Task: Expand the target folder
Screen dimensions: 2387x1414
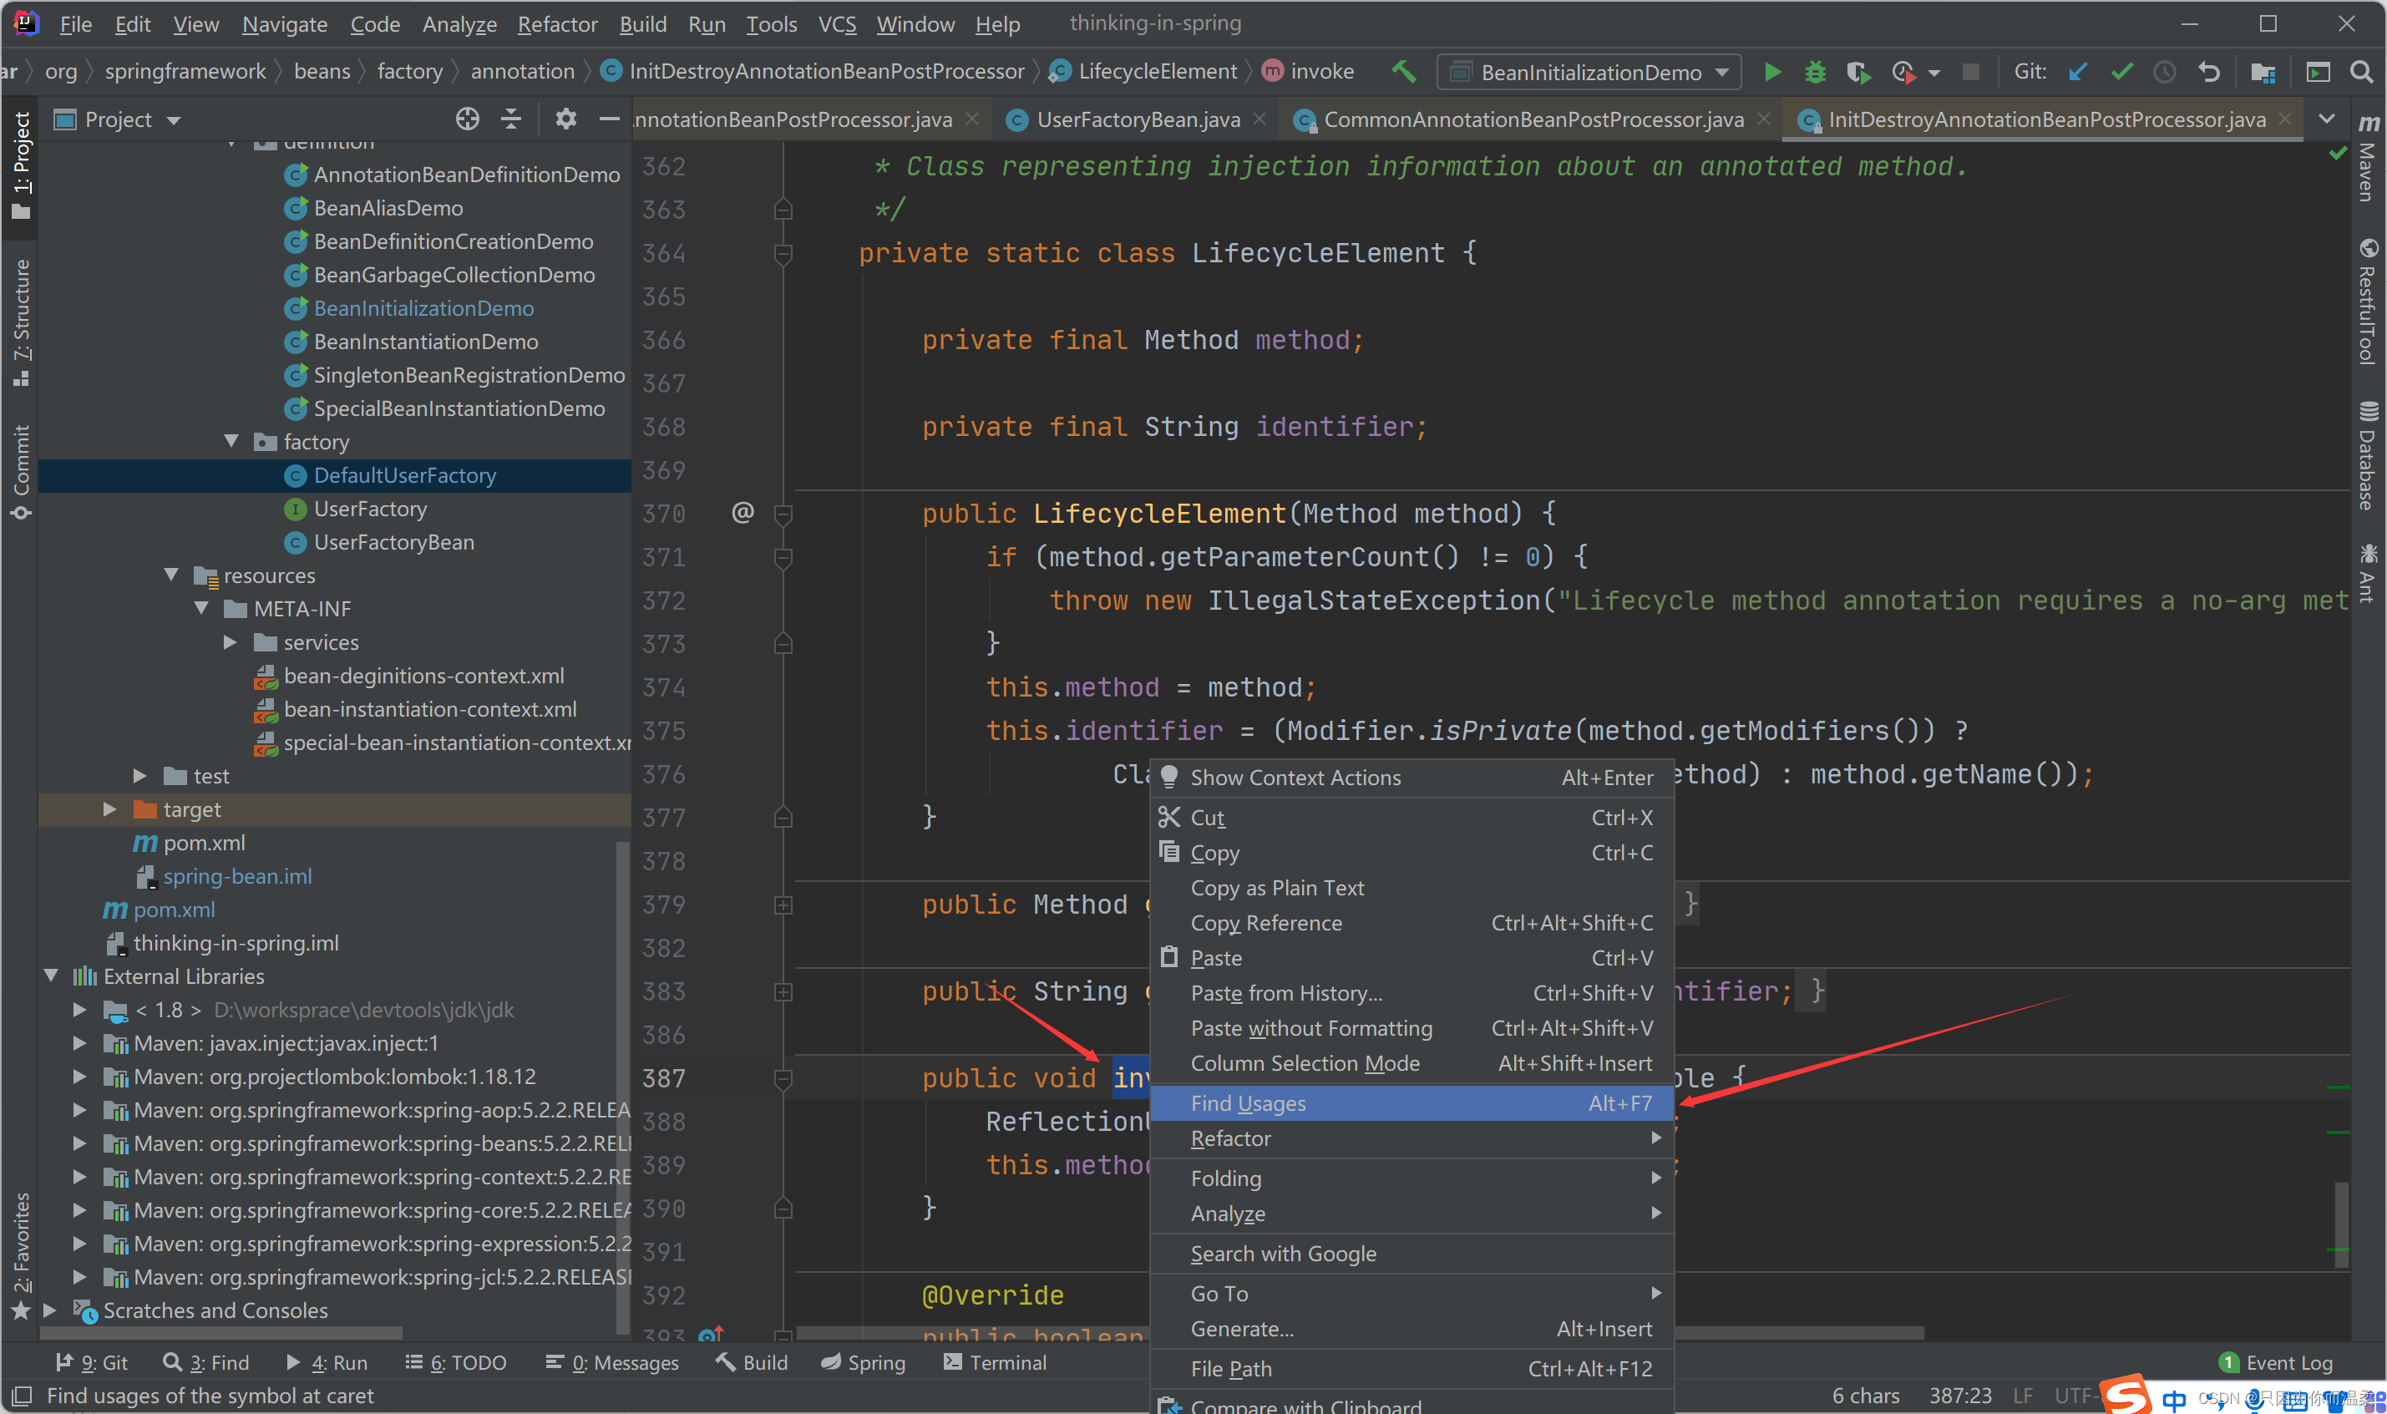Action: (110, 809)
